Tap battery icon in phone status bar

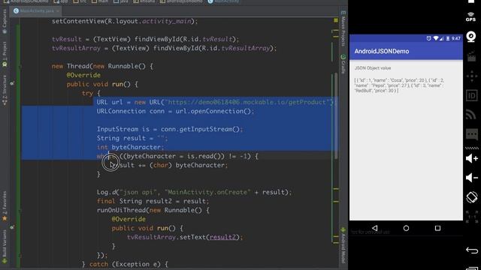[448, 38]
